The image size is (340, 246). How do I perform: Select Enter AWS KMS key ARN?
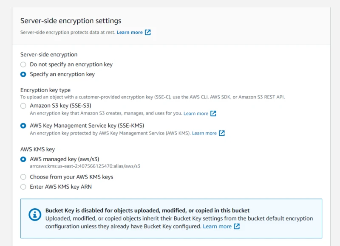tap(23, 187)
